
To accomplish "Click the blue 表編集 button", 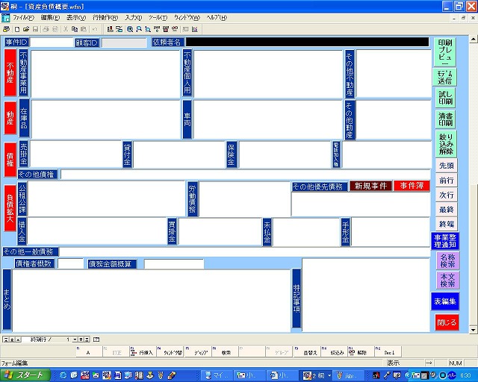I will [x=447, y=301].
